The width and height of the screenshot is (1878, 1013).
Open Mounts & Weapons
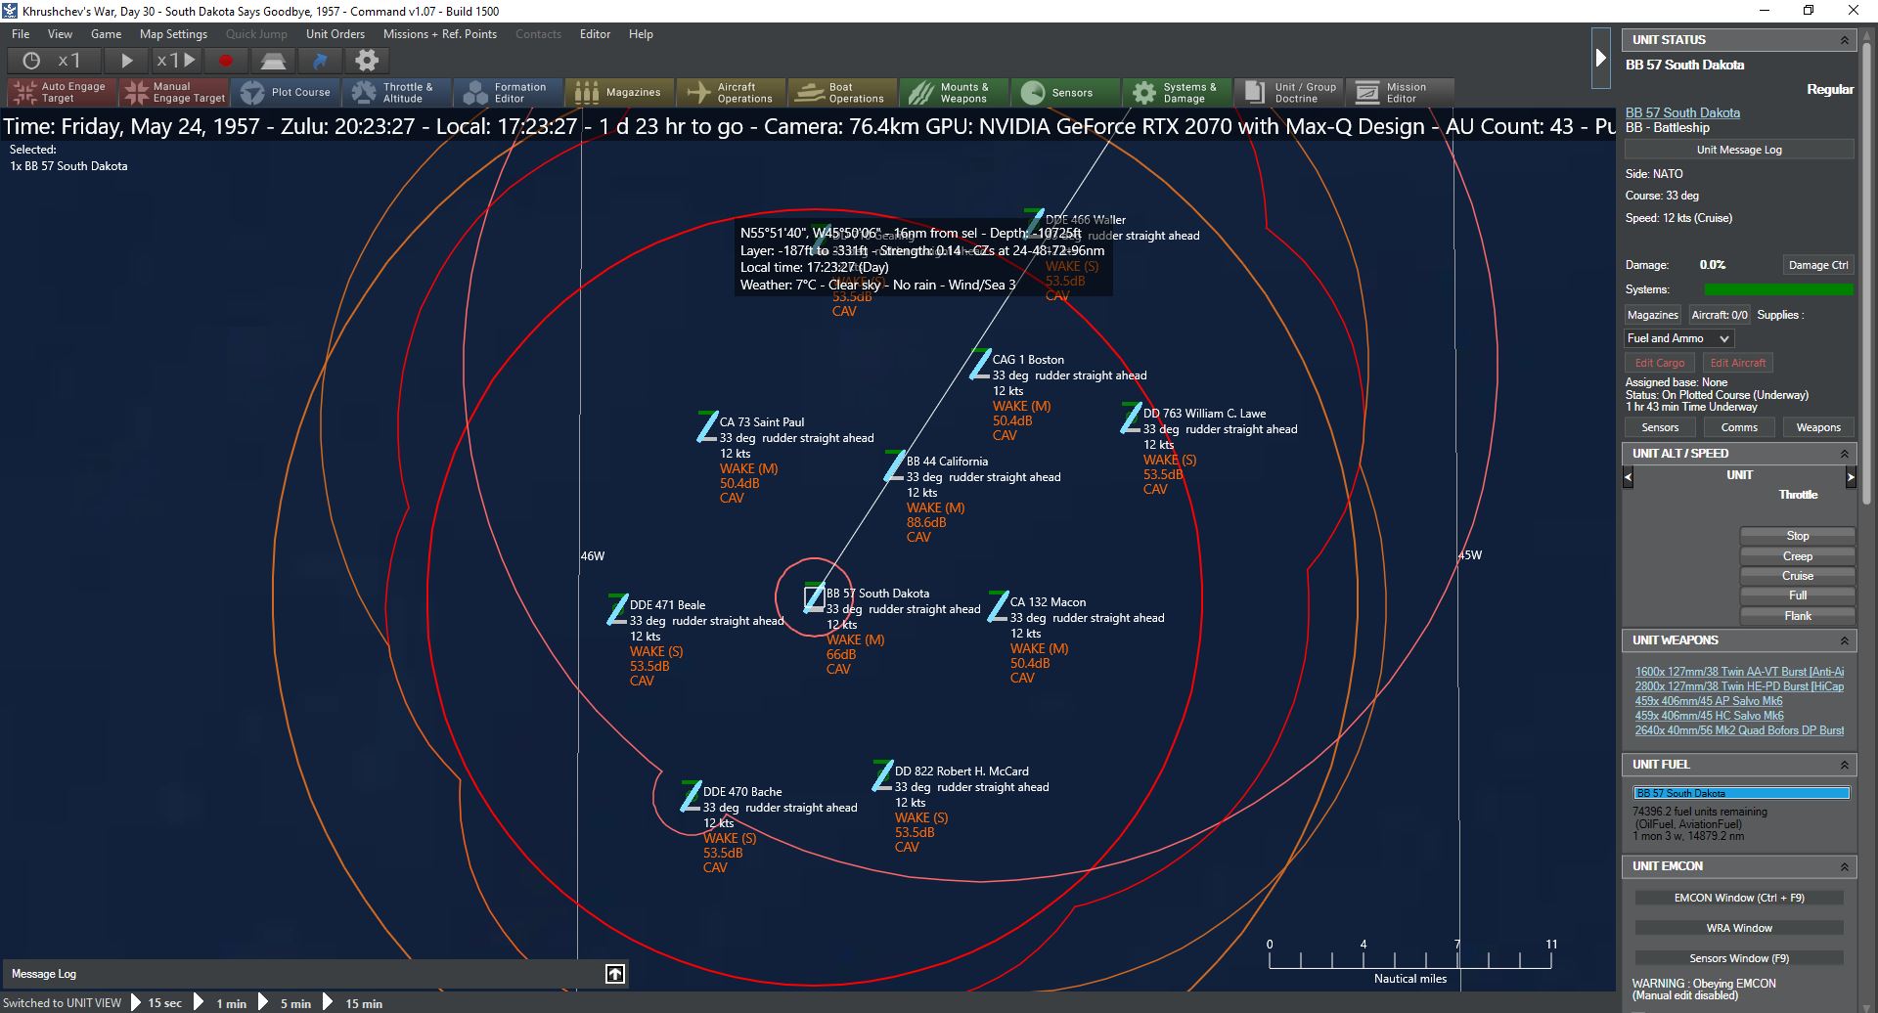pyautogui.click(x=955, y=92)
